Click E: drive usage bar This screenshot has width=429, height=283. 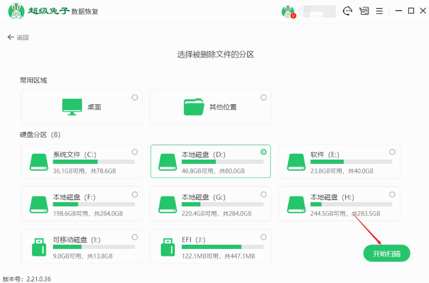click(351, 162)
